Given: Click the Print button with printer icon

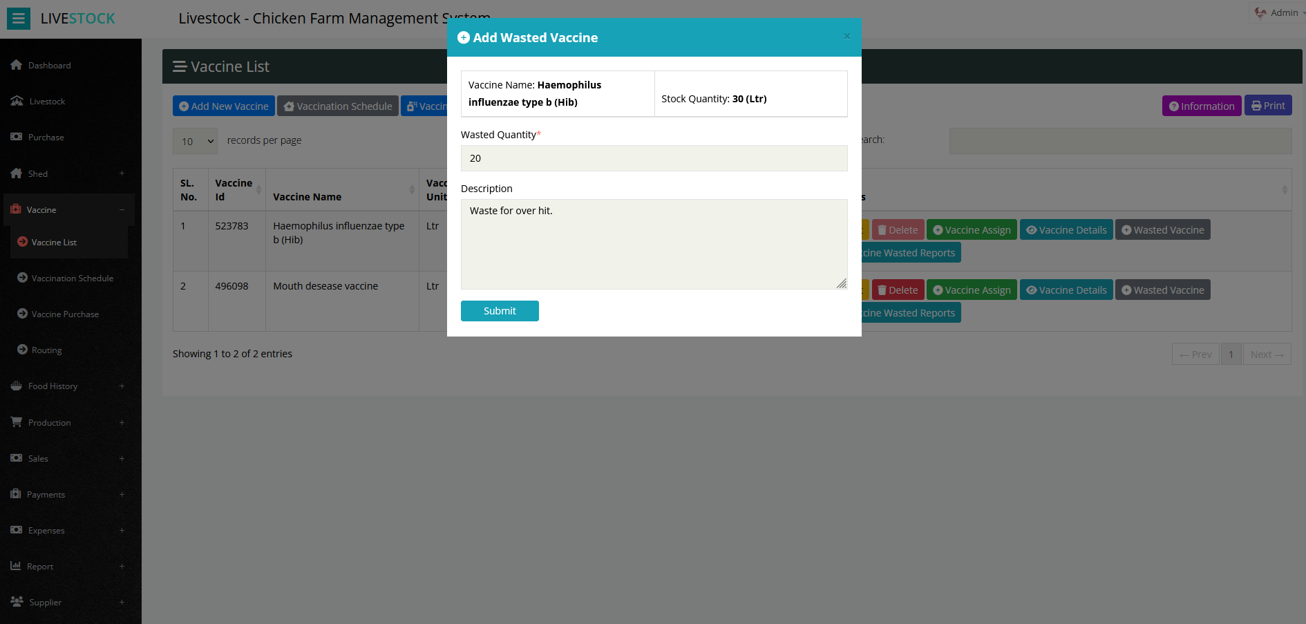Looking at the screenshot, I should click(1267, 106).
